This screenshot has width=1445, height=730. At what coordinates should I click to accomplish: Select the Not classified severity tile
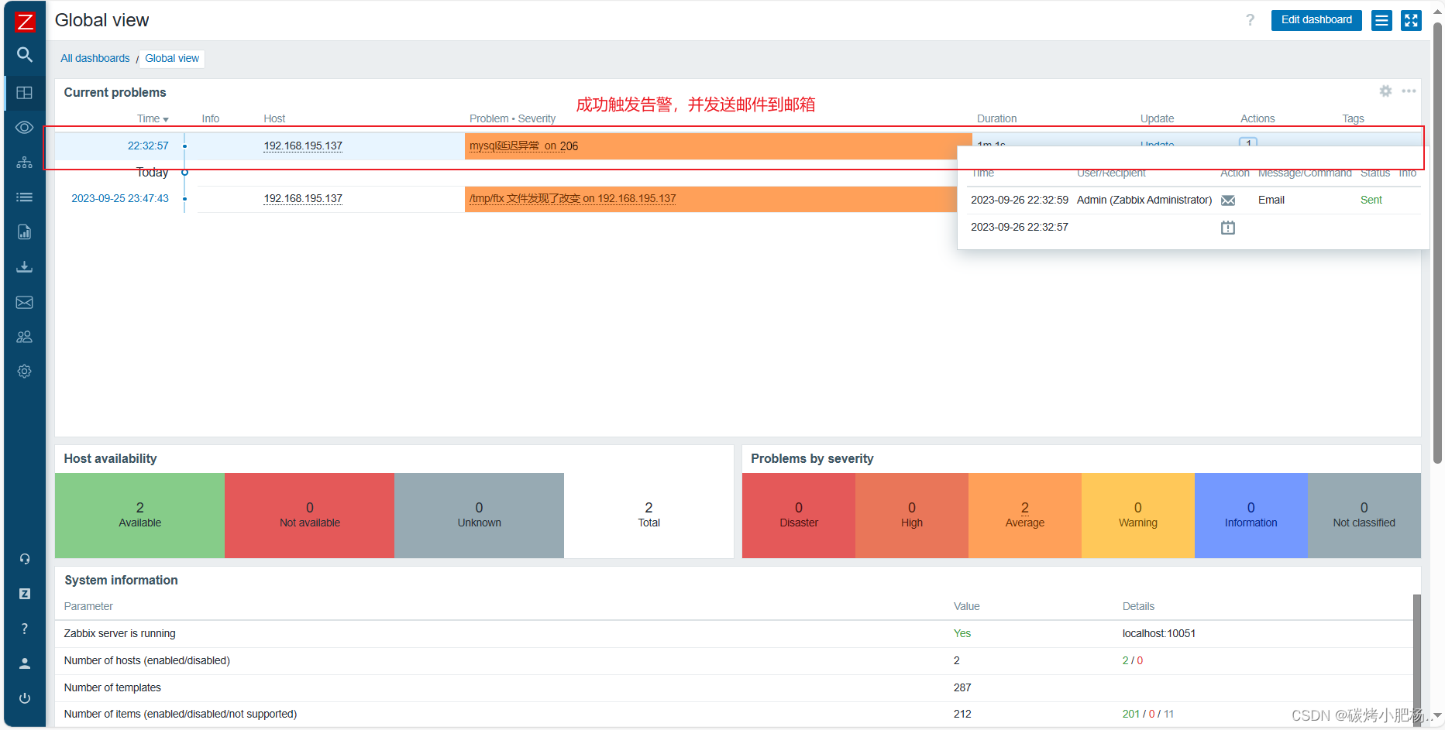pos(1364,516)
